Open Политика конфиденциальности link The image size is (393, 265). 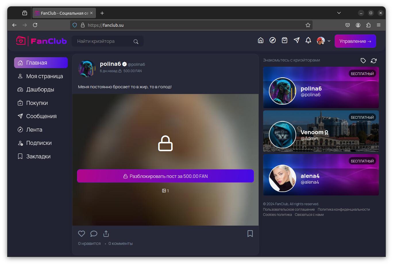[344, 210]
